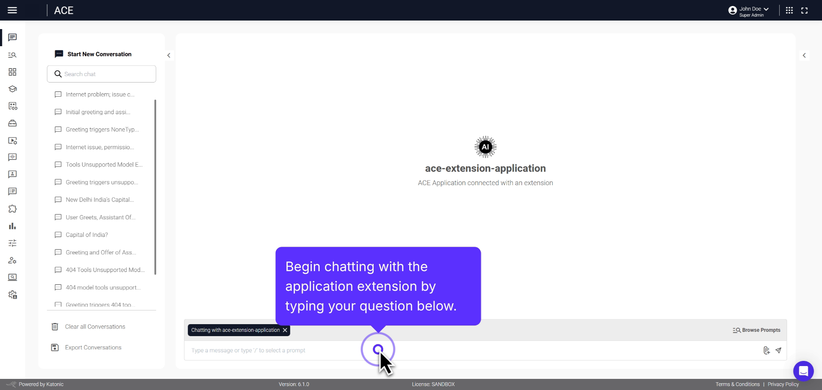Screen dimensions: 822x390
Task: Open the Conversations chat panel
Action: pos(12,38)
